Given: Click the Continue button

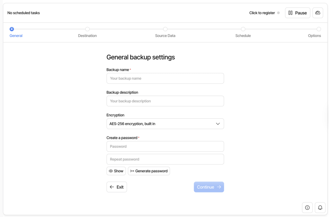Looking at the screenshot, I should tap(209, 187).
